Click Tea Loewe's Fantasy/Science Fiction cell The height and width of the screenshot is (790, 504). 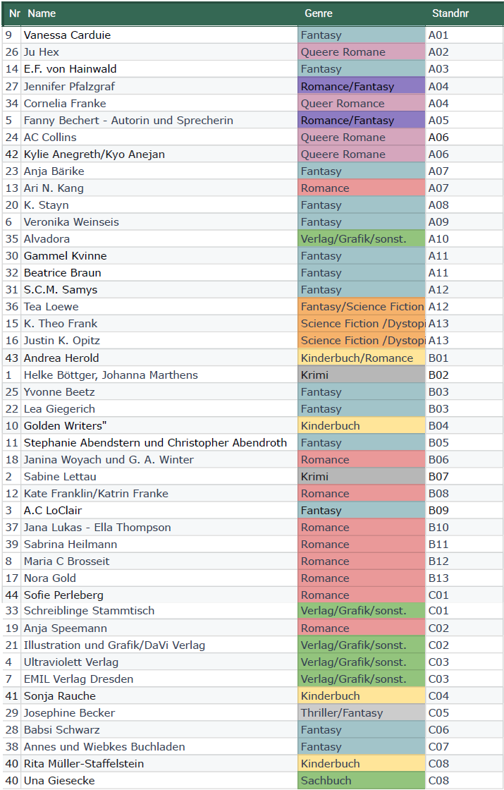(362, 306)
